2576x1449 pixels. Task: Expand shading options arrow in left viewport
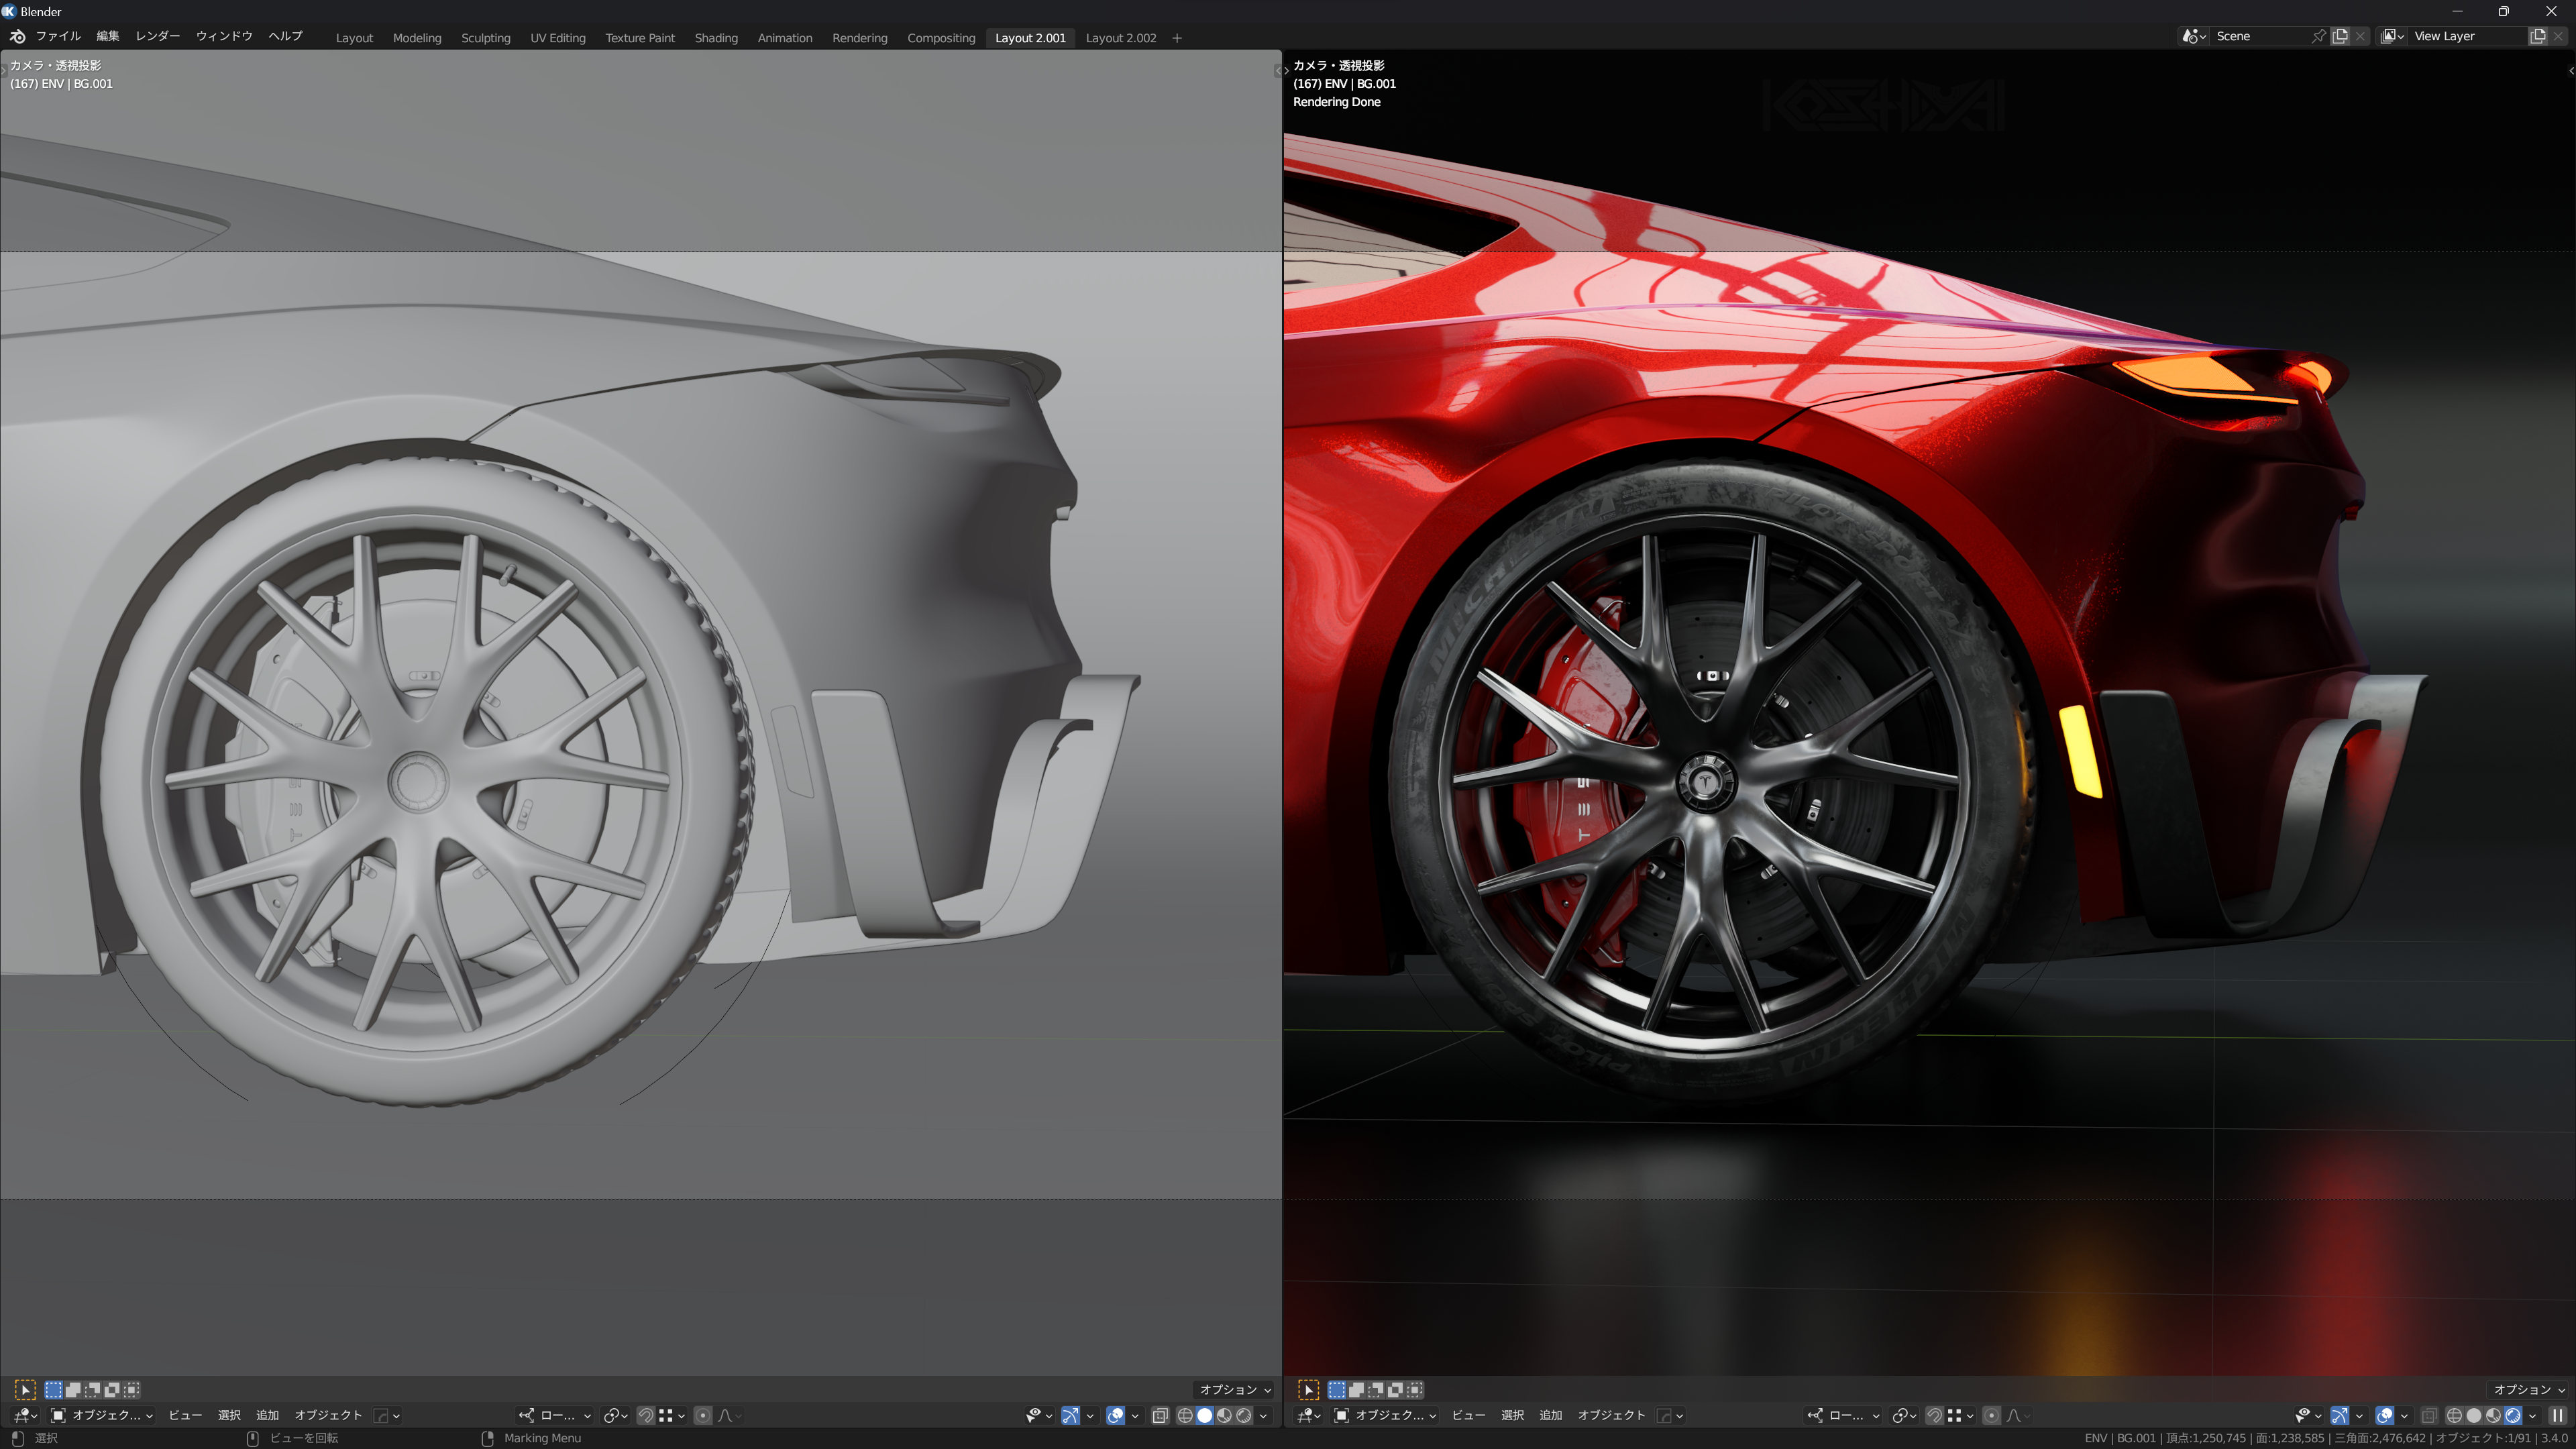(1263, 1415)
